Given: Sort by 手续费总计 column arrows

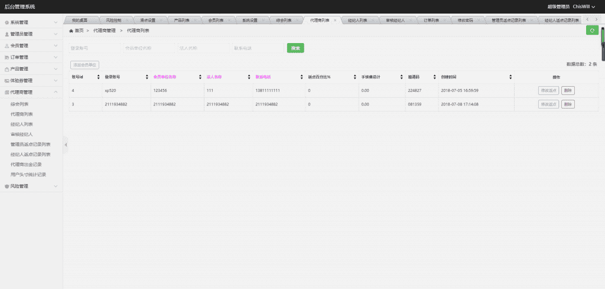Looking at the screenshot, I should tap(402, 77).
